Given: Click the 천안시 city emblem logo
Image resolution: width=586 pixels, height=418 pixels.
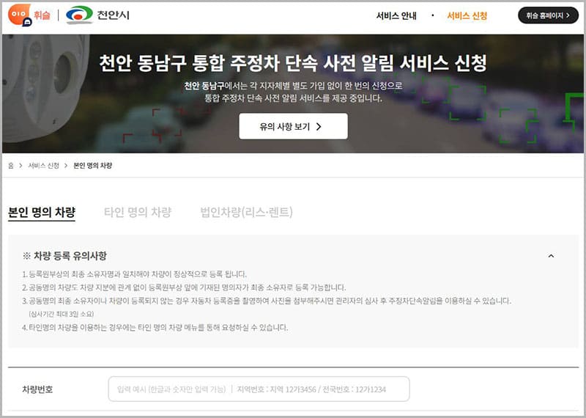Looking at the screenshot, I should [79, 15].
